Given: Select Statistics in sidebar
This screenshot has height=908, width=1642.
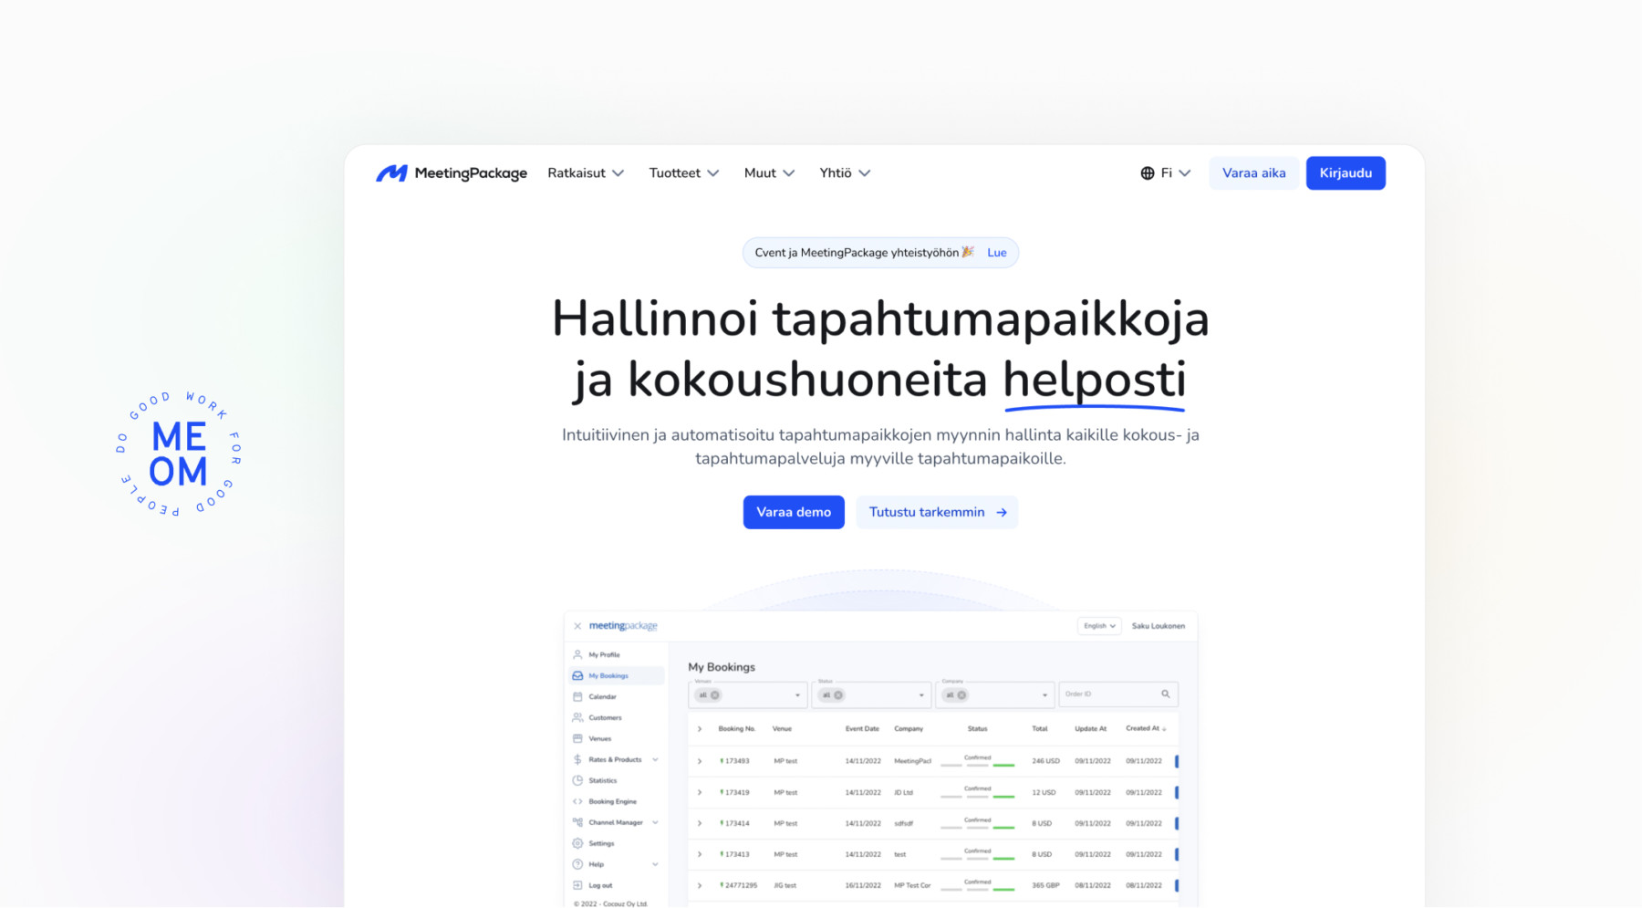Looking at the screenshot, I should pyautogui.click(x=603, y=781).
